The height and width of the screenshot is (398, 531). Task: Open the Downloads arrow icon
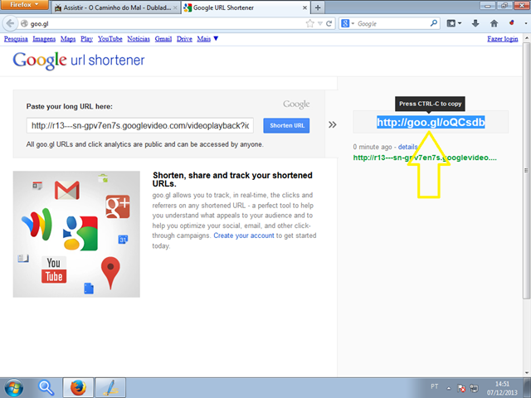pos(475,23)
